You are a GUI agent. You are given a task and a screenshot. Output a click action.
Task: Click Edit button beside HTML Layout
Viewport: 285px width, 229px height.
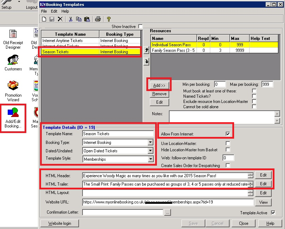pos(263,193)
